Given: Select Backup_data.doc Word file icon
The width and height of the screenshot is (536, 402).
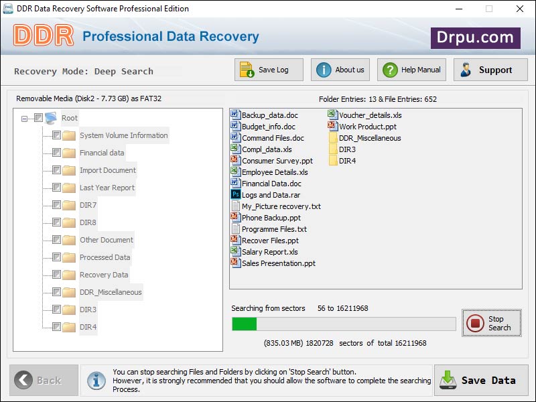Looking at the screenshot, I should [236, 115].
